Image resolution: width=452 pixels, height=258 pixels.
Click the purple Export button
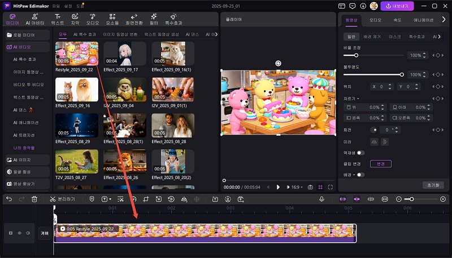397,6
